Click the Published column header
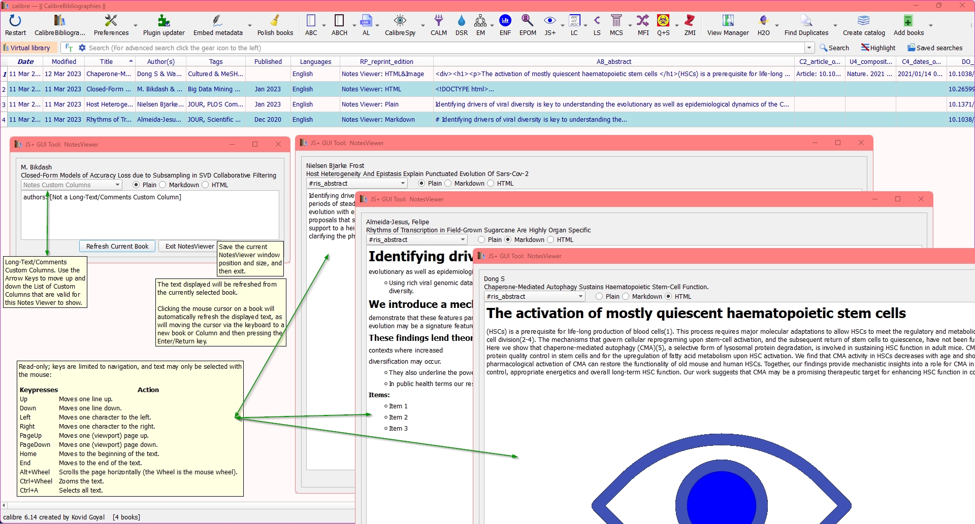 (x=268, y=62)
